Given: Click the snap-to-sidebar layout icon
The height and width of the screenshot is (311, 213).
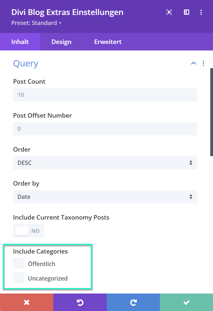Looking at the screenshot, I should point(186,12).
